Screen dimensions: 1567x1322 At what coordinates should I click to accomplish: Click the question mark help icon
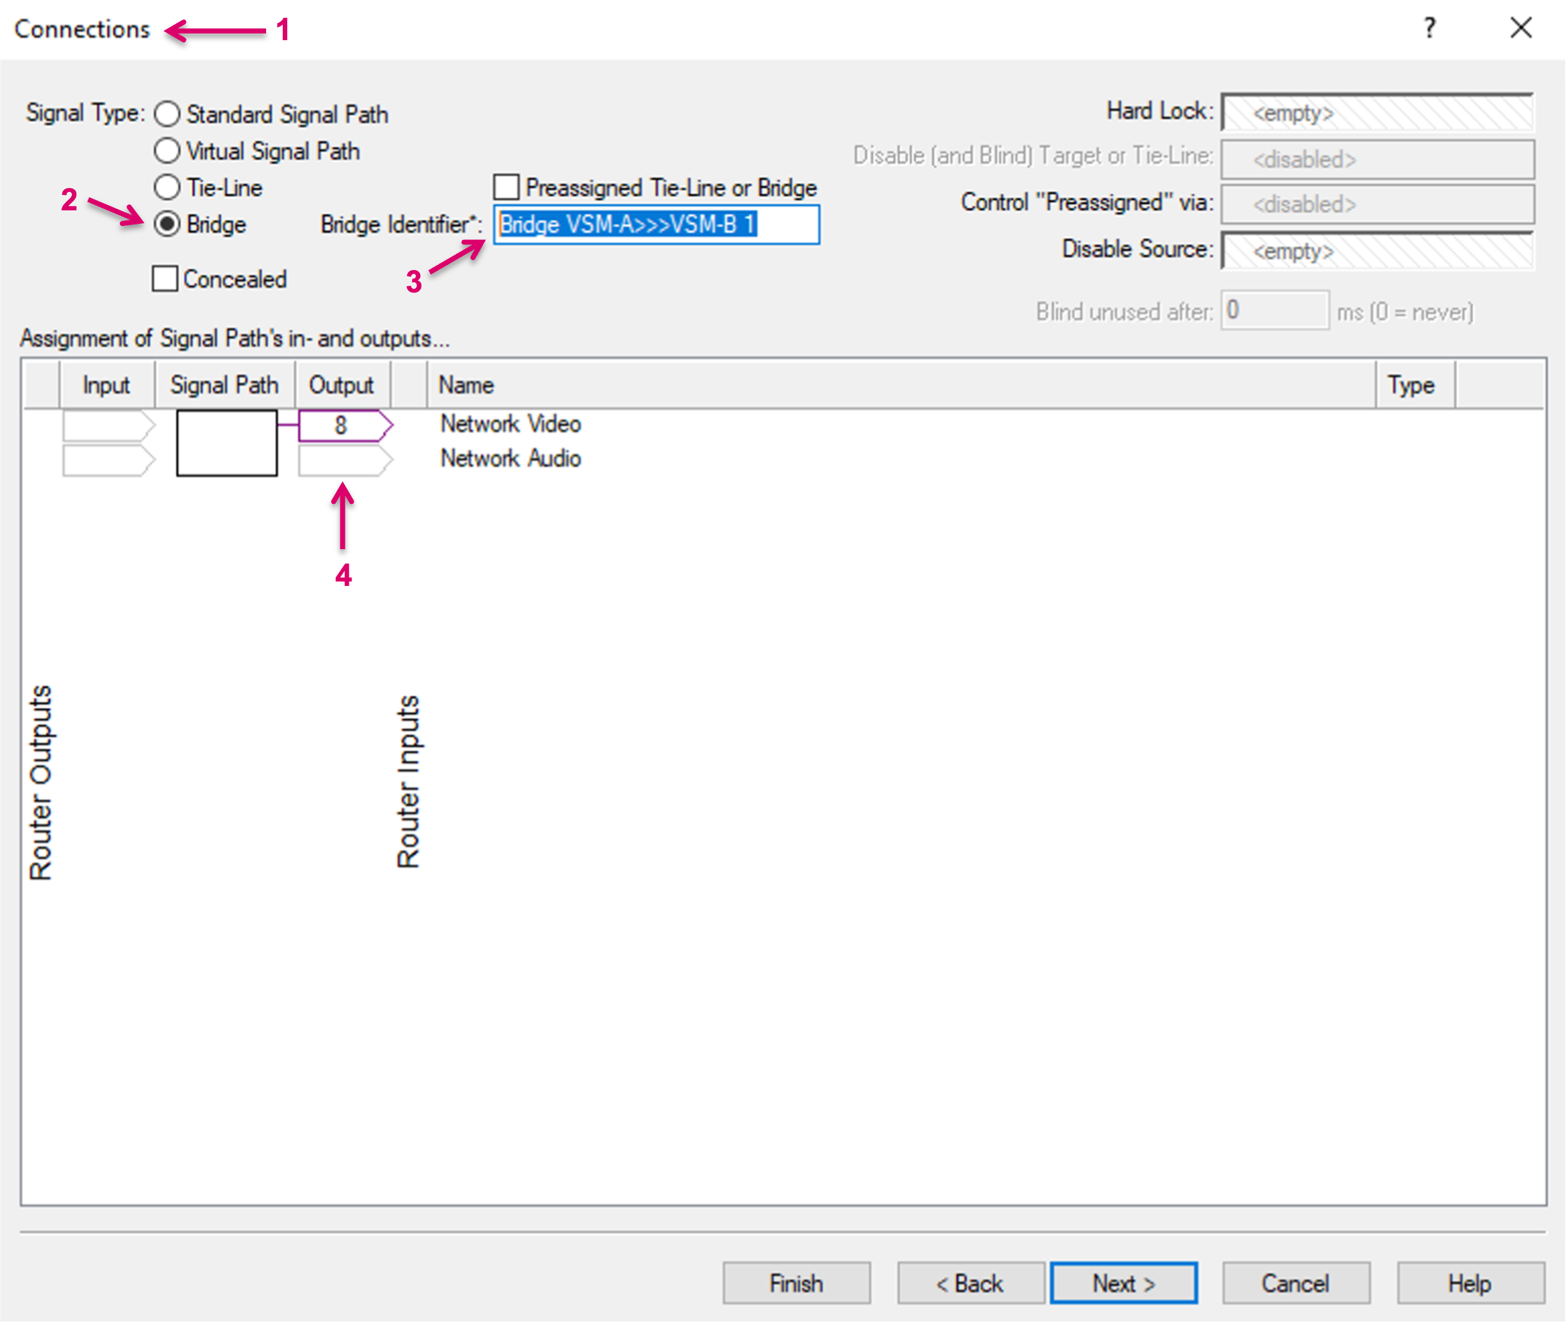click(1429, 28)
